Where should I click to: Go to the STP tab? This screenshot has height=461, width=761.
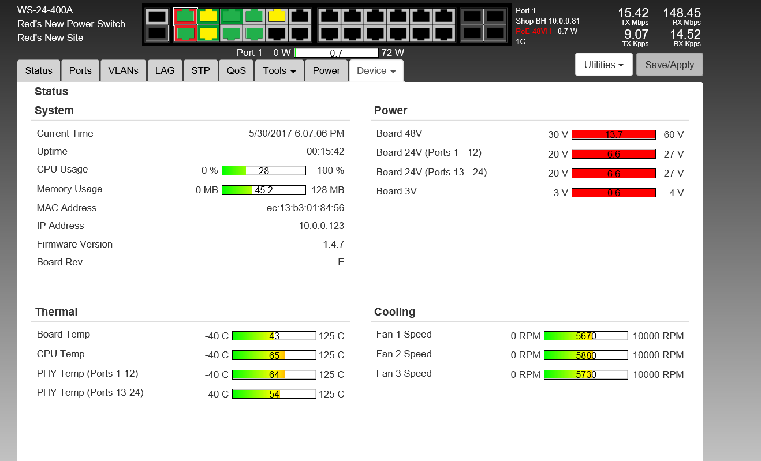tap(200, 70)
